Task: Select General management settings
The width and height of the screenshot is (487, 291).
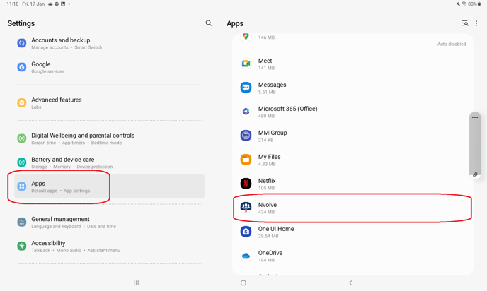Action: [x=109, y=222]
